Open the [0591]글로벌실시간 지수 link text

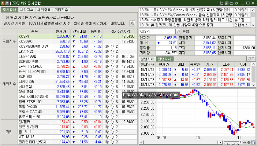coord(49,23)
